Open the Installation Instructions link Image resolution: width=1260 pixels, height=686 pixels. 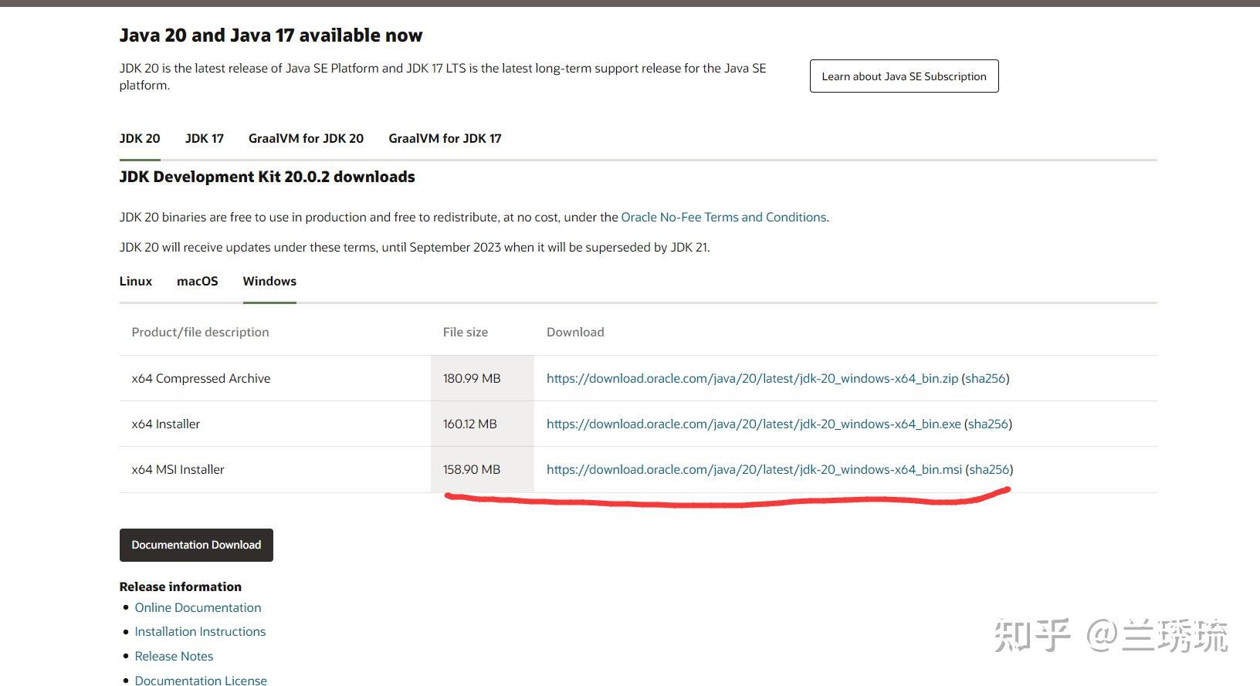200,632
